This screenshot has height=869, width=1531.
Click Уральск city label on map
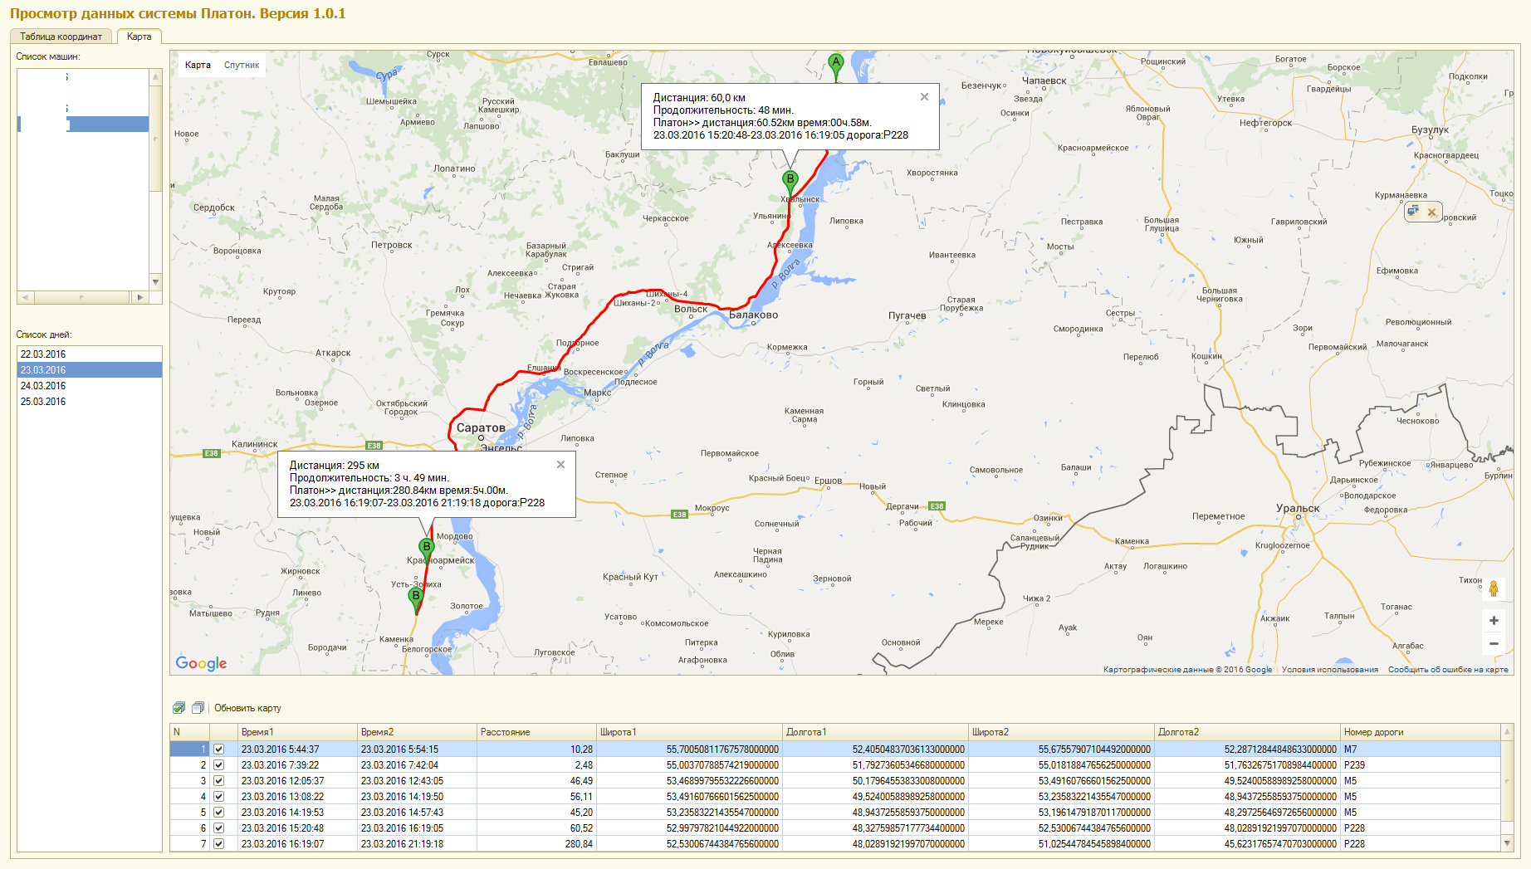(1298, 508)
